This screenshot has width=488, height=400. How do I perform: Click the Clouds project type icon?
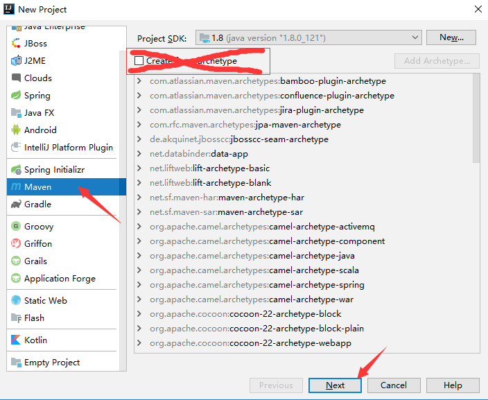[16, 78]
